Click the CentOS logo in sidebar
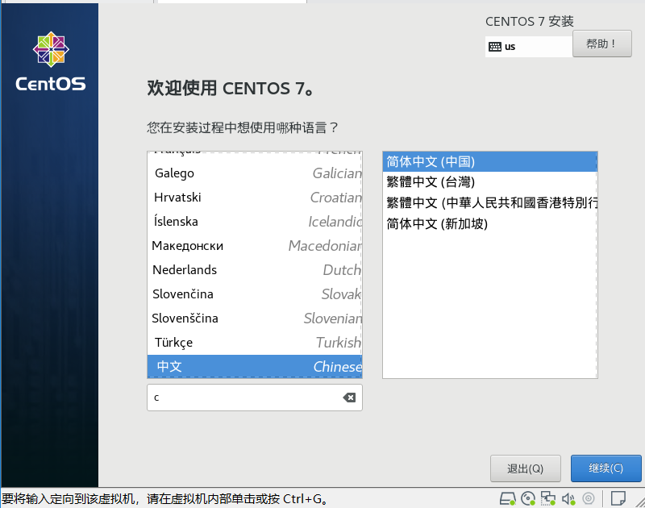Viewport: 645px width, 508px height. click(x=51, y=61)
